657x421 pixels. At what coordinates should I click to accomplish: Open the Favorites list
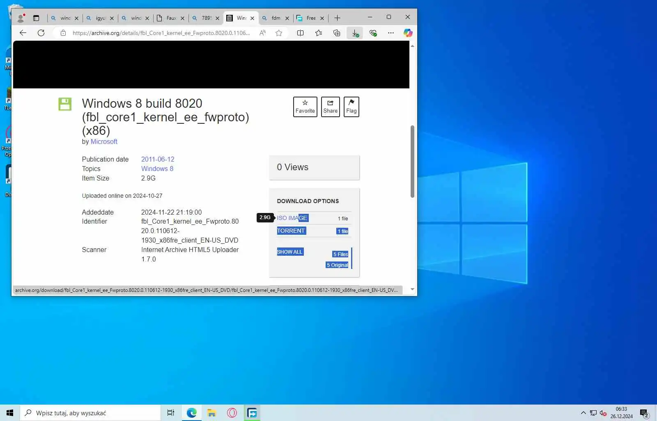click(319, 33)
